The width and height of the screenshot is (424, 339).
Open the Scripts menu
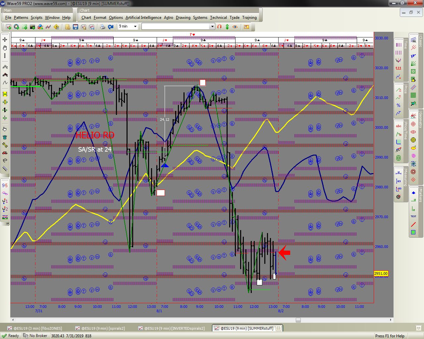[36, 18]
